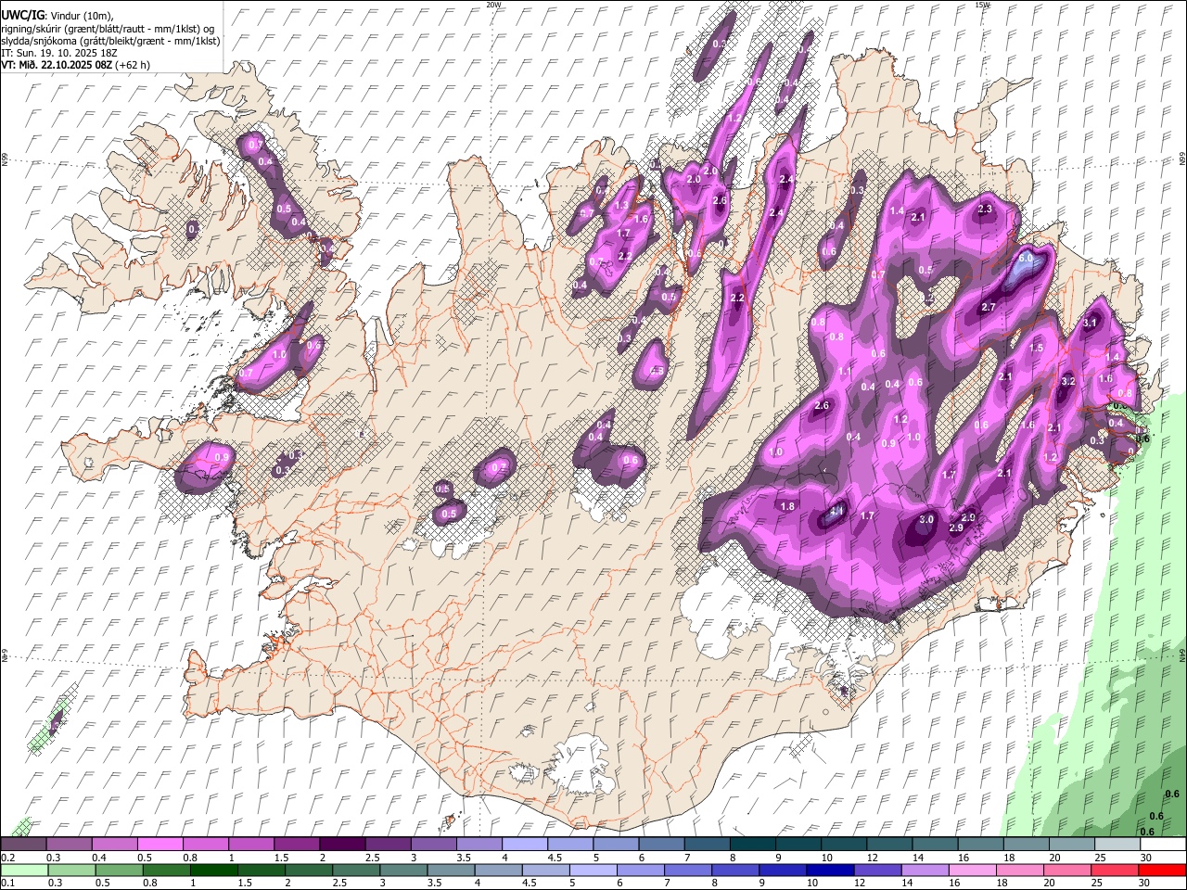Click the light pink bottom-row swatch at 16
Image resolution: width=1187 pixels, height=890 pixels.
click(x=973, y=870)
